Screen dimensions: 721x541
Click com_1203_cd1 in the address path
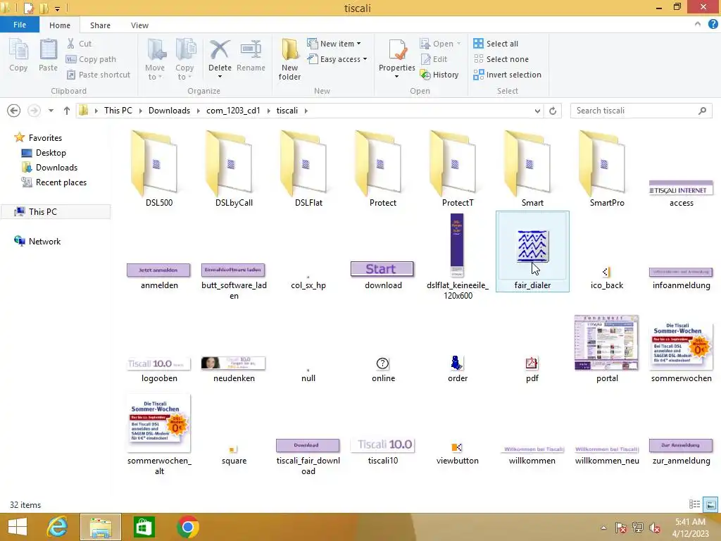233,111
